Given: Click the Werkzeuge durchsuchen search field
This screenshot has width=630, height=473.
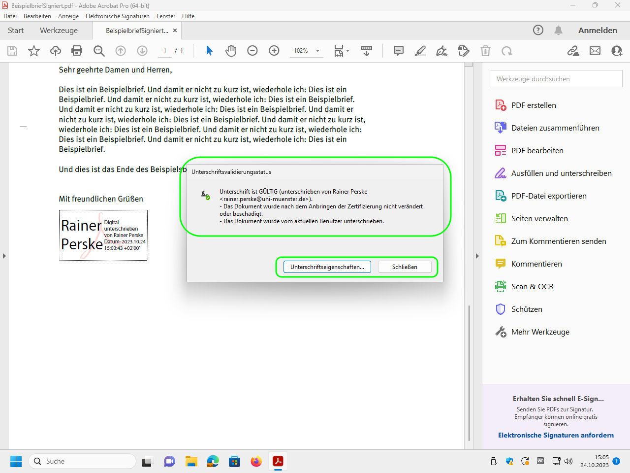Looking at the screenshot, I should pos(556,79).
